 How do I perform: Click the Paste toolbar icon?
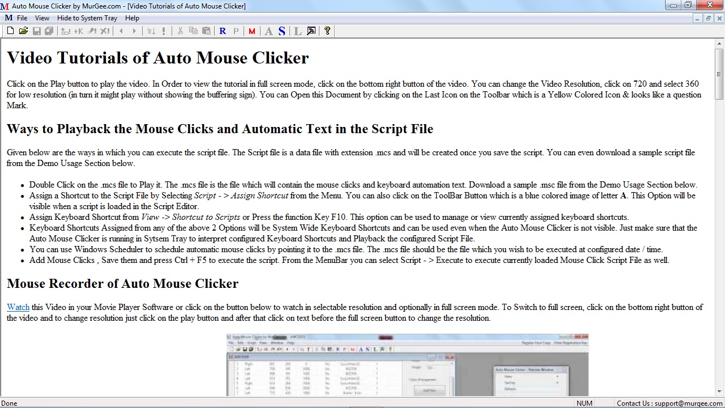click(x=206, y=31)
